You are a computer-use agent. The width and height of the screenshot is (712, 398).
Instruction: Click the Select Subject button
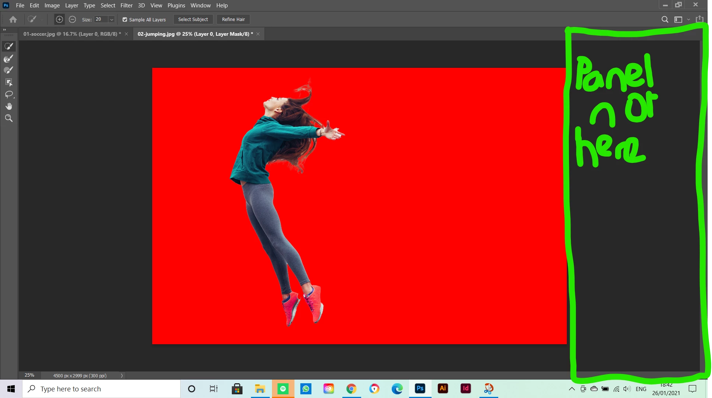193,20
